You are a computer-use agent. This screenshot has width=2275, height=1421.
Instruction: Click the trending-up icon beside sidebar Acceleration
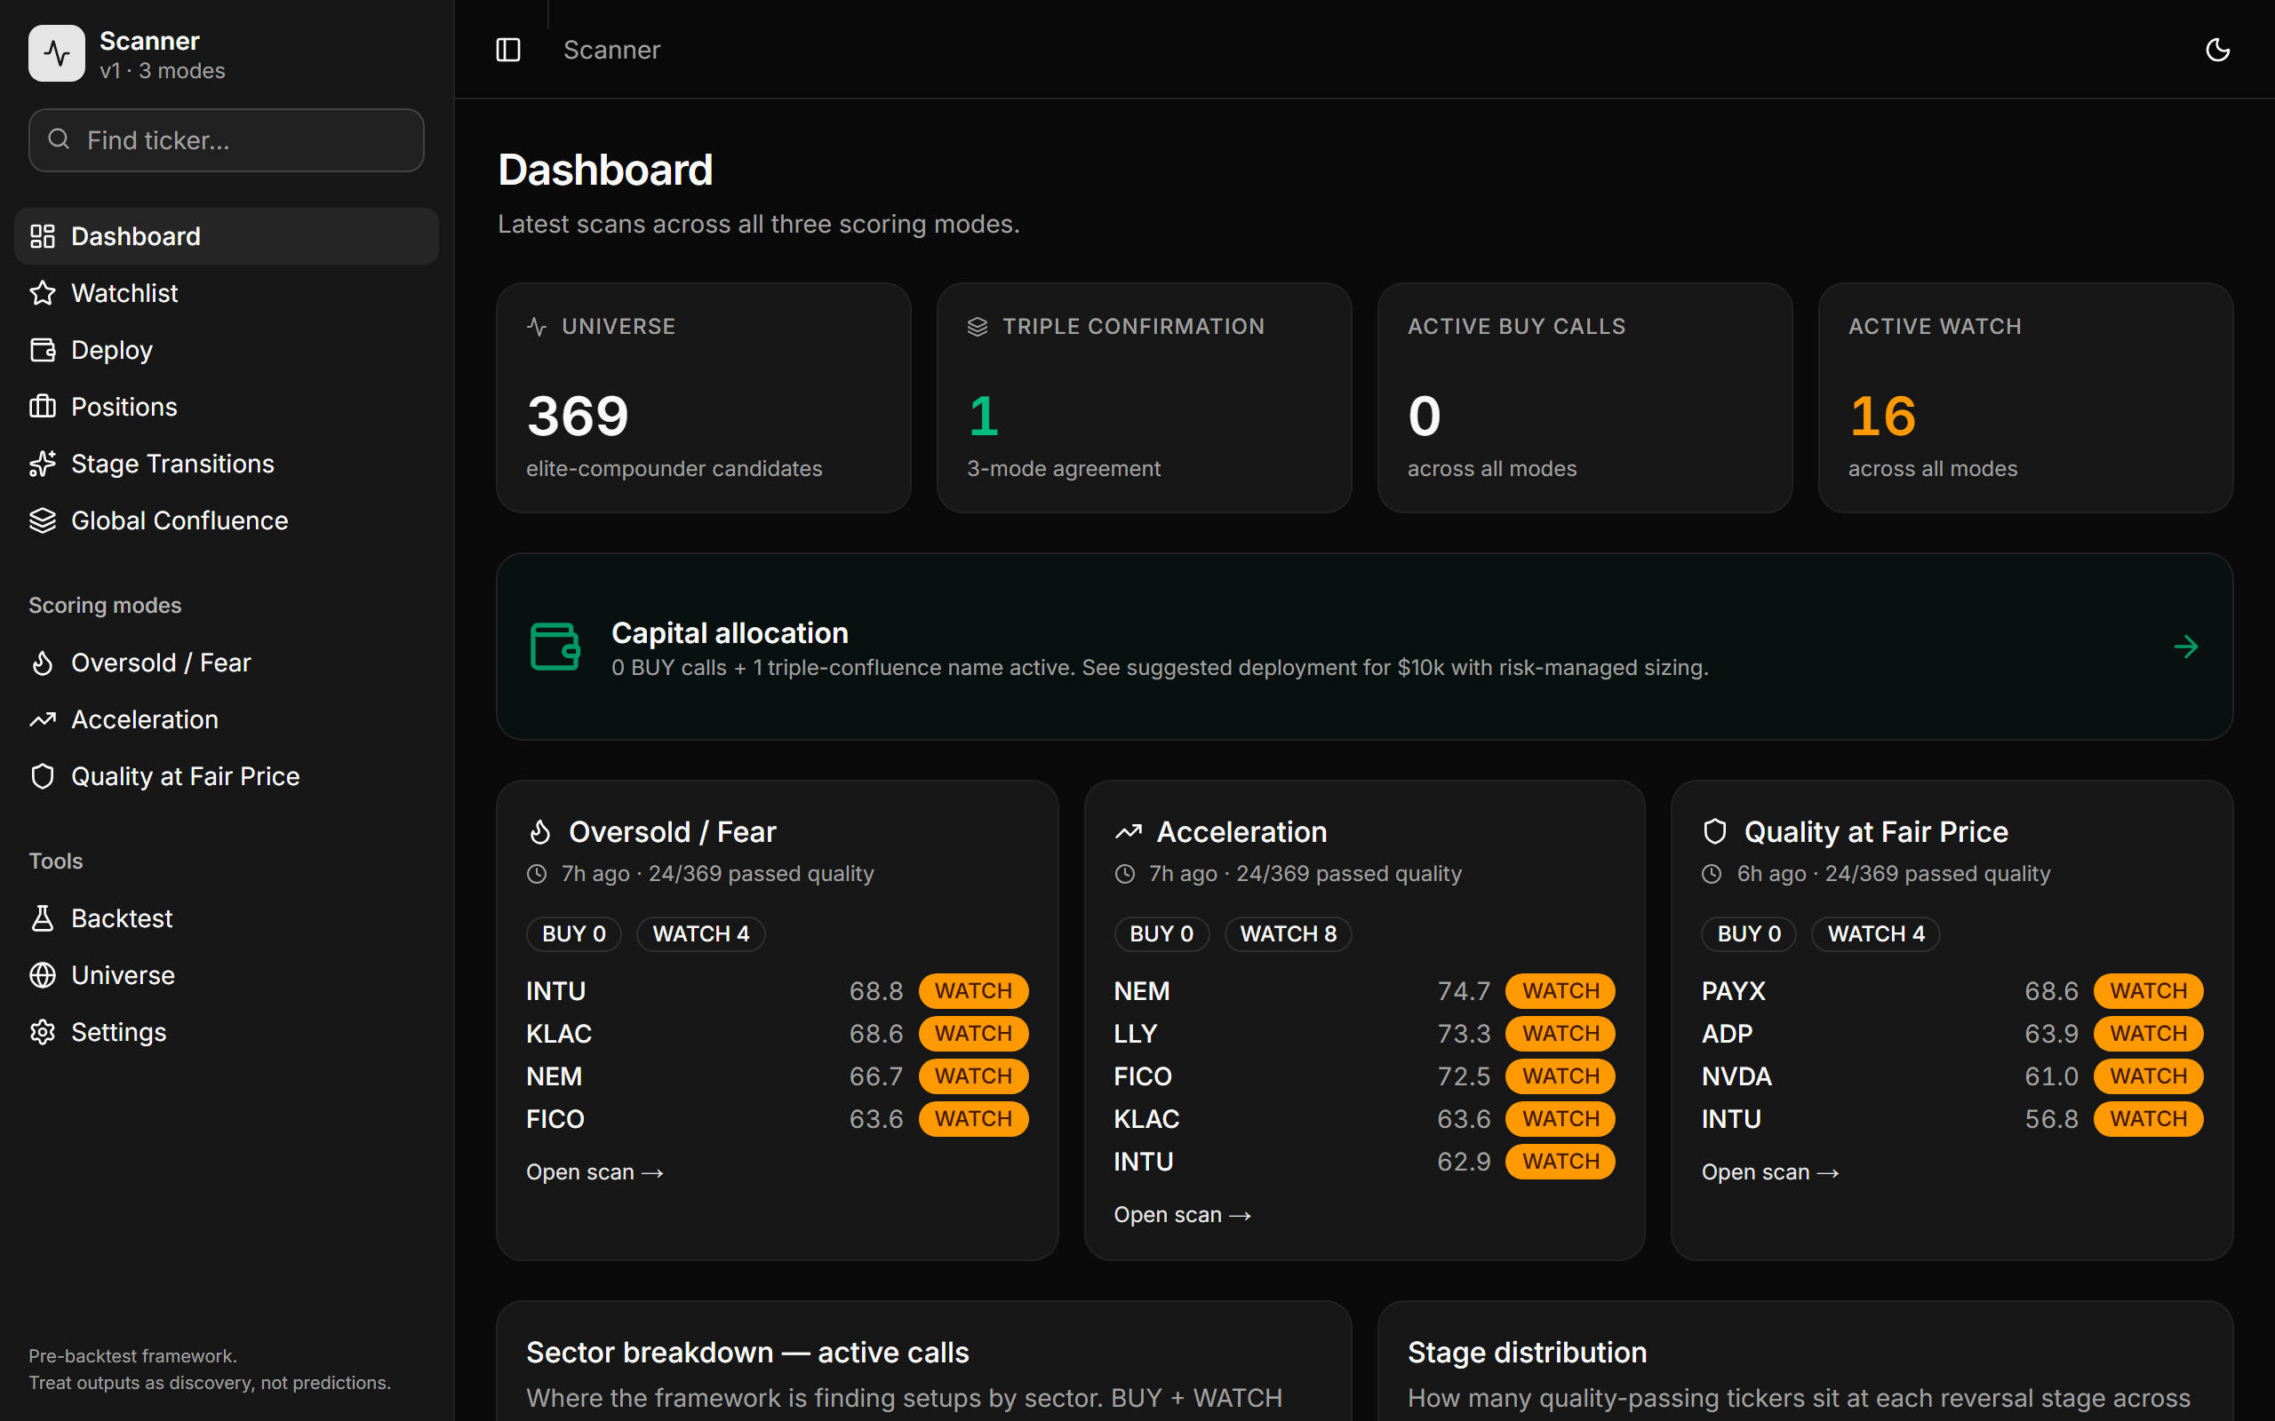click(43, 719)
